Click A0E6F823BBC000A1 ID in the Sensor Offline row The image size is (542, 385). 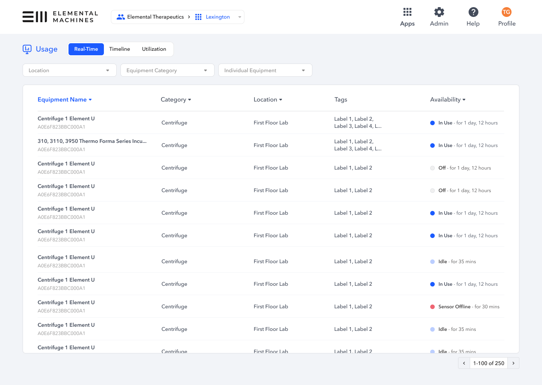coord(61,311)
